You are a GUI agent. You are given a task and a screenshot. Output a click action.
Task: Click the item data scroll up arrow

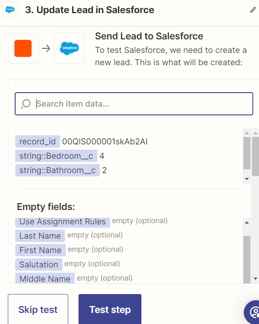pyautogui.click(x=247, y=133)
